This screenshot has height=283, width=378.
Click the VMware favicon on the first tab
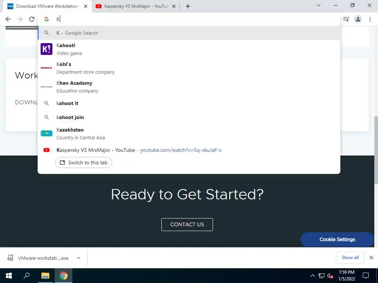(10, 6)
